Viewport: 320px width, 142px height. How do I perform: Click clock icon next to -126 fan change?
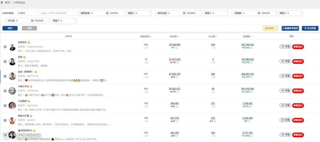pyautogui.click(x=177, y=63)
